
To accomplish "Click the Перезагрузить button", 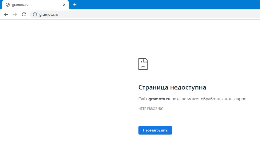I will pos(155,130).
